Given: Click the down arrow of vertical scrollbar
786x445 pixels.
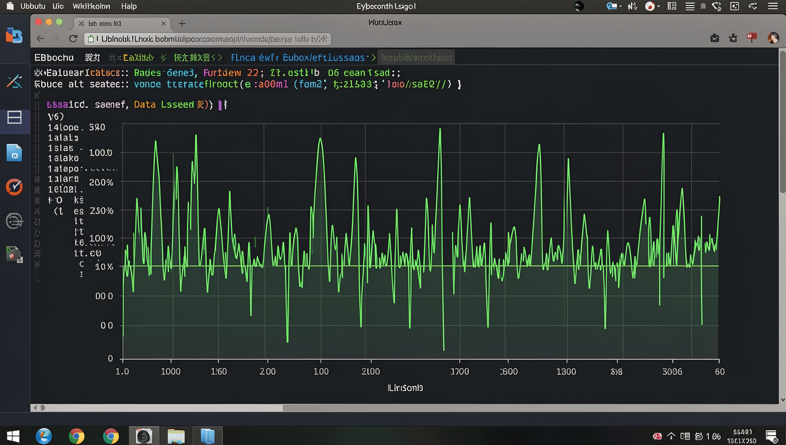Looking at the screenshot, I should (783, 400).
